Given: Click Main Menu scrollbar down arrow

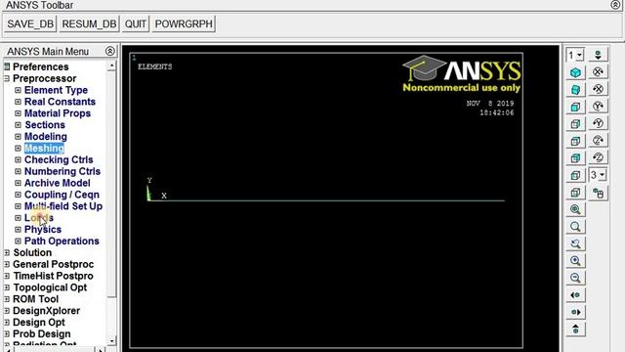Looking at the screenshot, I should [x=111, y=341].
